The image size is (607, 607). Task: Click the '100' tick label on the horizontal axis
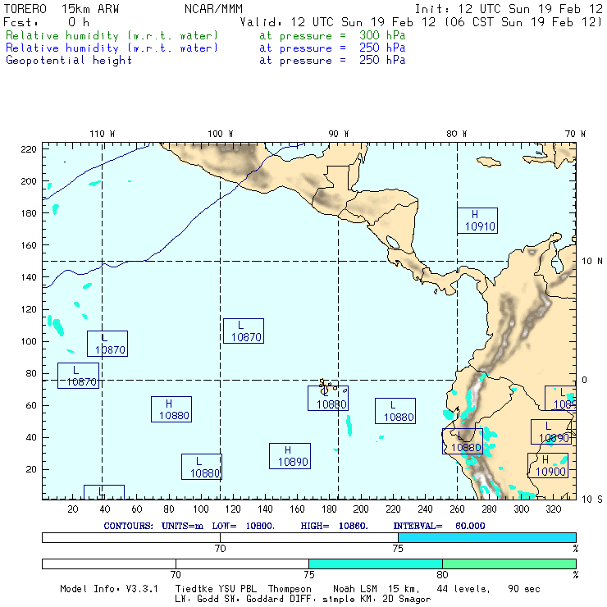(201, 509)
